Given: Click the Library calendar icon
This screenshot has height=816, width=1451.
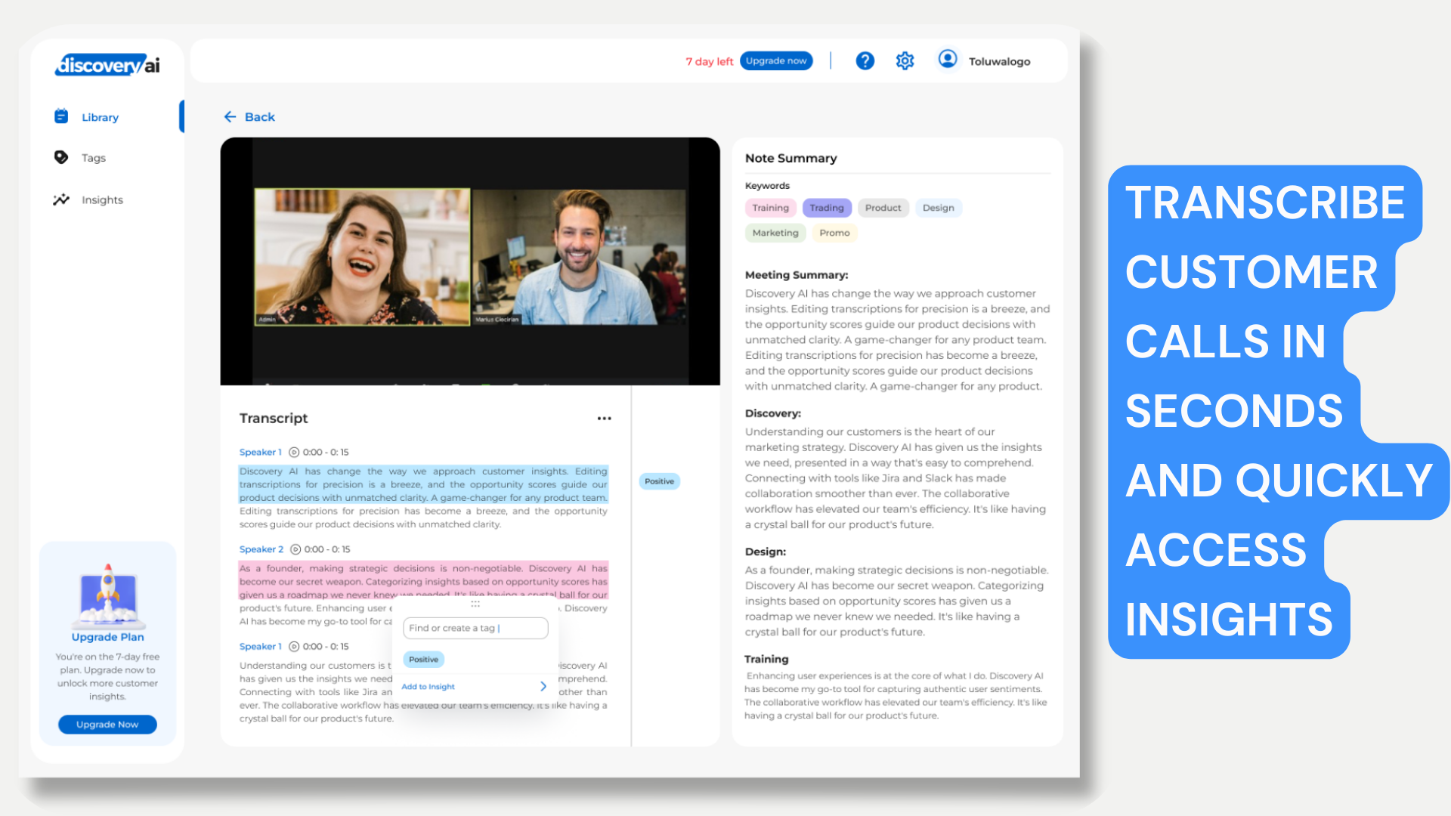Looking at the screenshot, I should click(x=61, y=116).
